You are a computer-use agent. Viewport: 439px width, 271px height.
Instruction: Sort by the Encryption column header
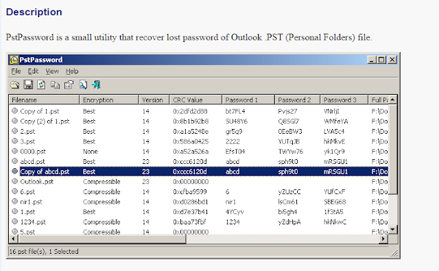[109, 100]
